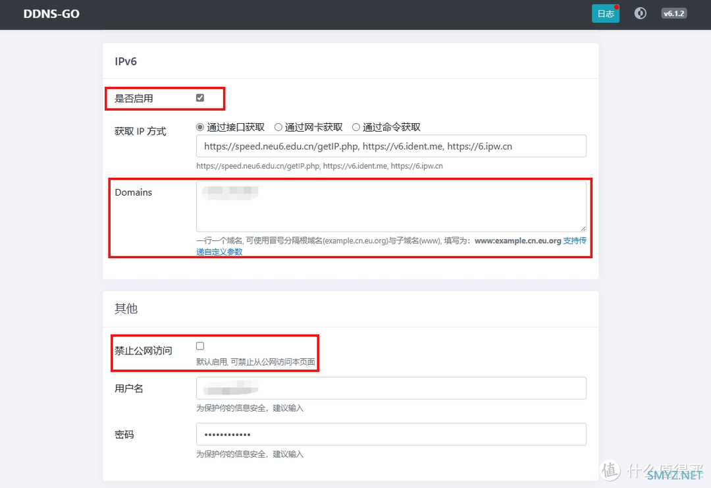711x488 pixels.
Task: Choose the 通过网卡获取 radio option
Action: click(x=278, y=127)
